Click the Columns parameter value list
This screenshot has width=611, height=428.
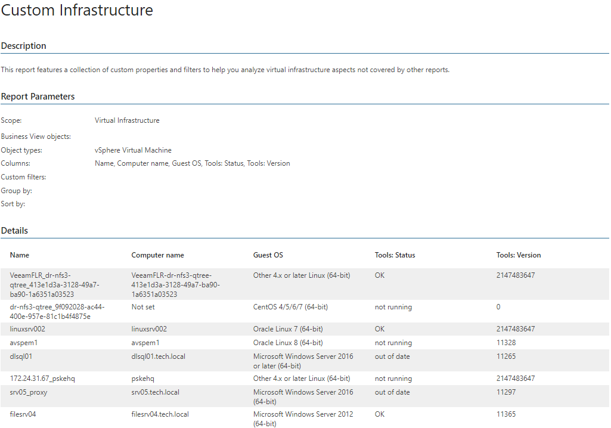[x=192, y=163]
